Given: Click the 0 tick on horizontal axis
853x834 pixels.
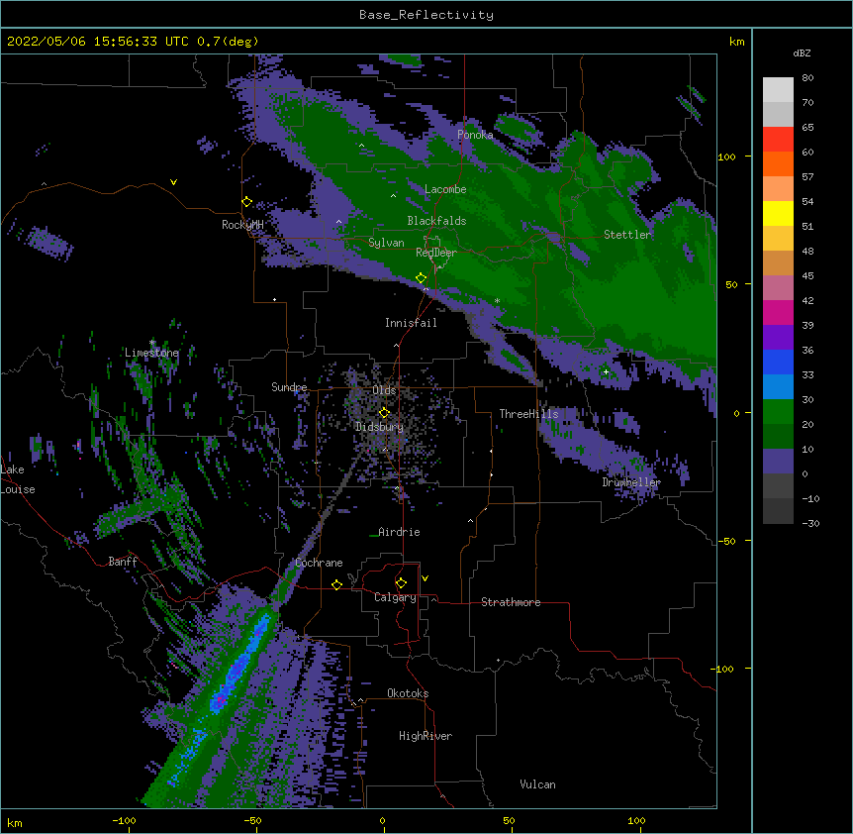Looking at the screenshot, I should point(382,820).
